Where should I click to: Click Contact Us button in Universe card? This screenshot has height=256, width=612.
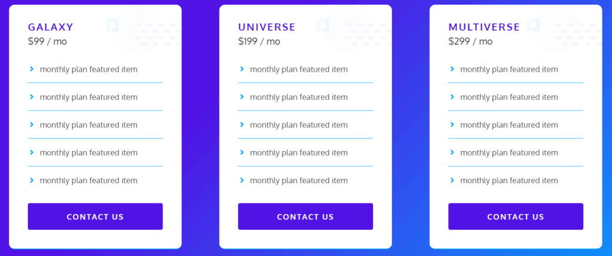coord(305,216)
